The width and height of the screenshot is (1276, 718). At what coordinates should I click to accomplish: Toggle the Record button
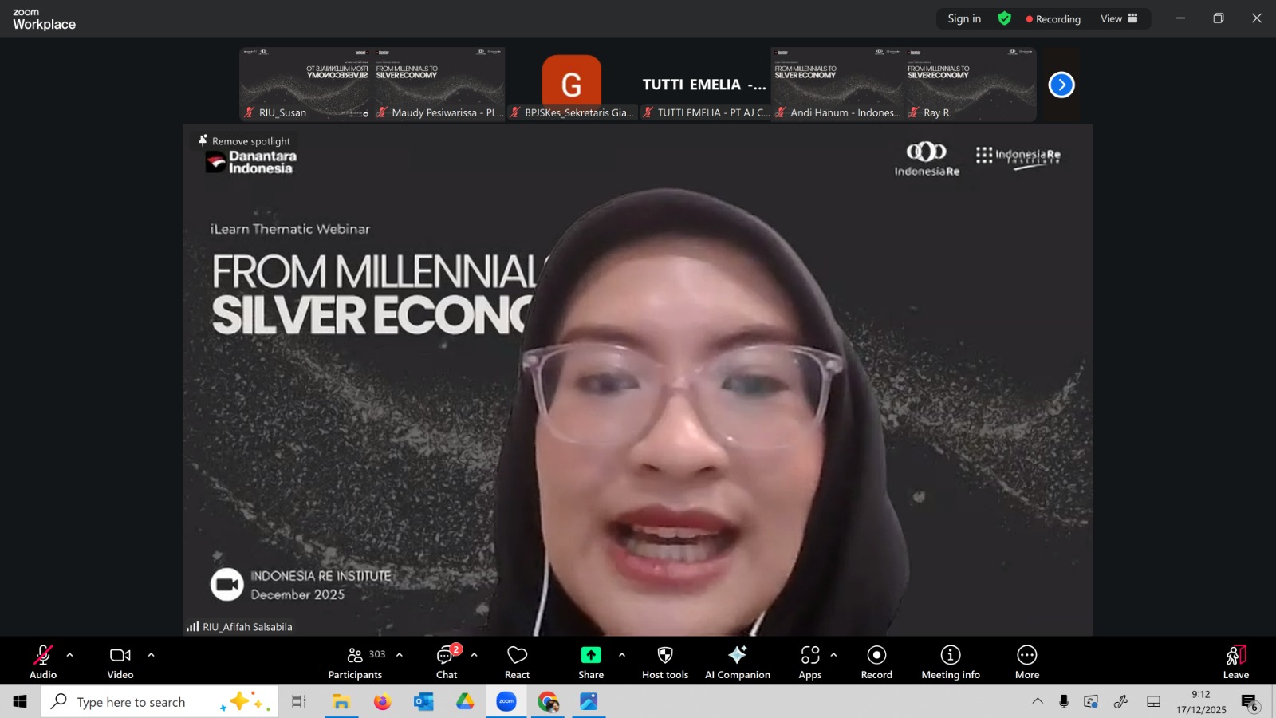[876, 662]
